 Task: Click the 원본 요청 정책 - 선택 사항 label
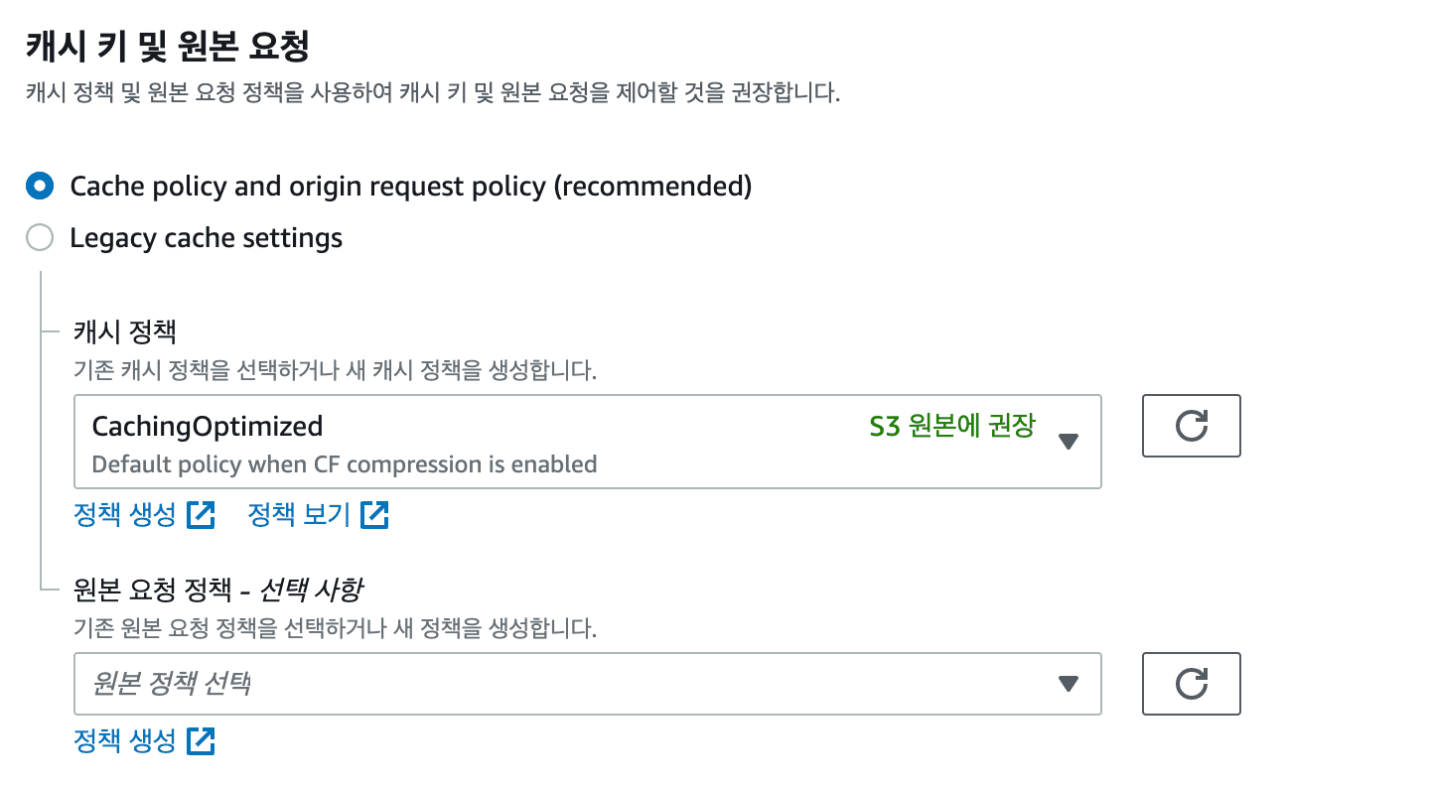(217, 590)
